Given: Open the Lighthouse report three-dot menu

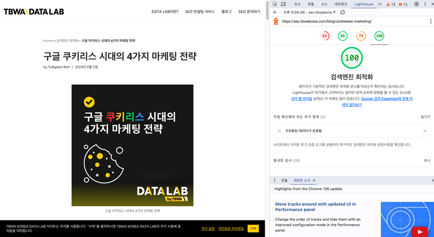Looking at the screenshot, I should pos(430,21).
